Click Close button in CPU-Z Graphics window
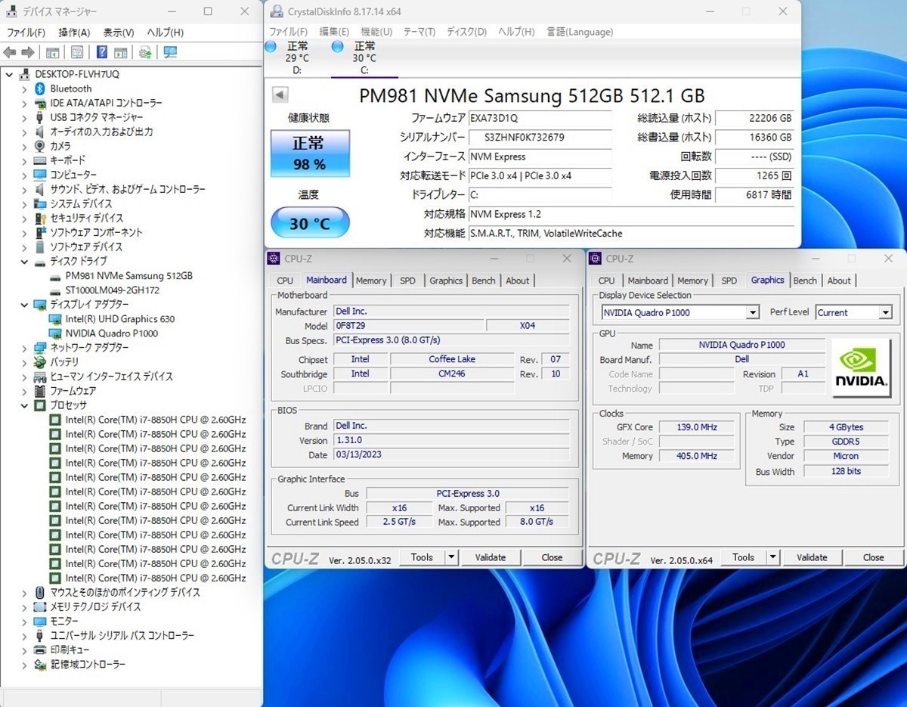The image size is (907, 707). (873, 557)
